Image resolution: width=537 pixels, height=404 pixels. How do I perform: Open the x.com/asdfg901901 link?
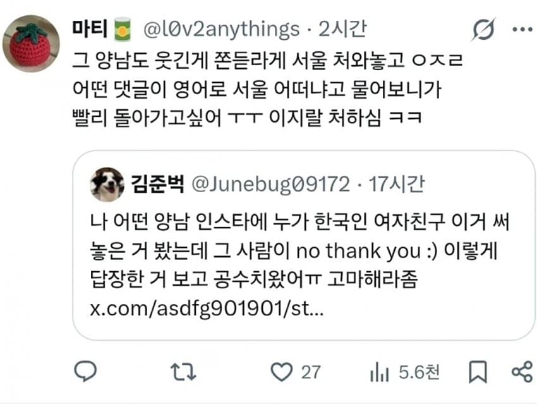pyautogui.click(x=207, y=309)
